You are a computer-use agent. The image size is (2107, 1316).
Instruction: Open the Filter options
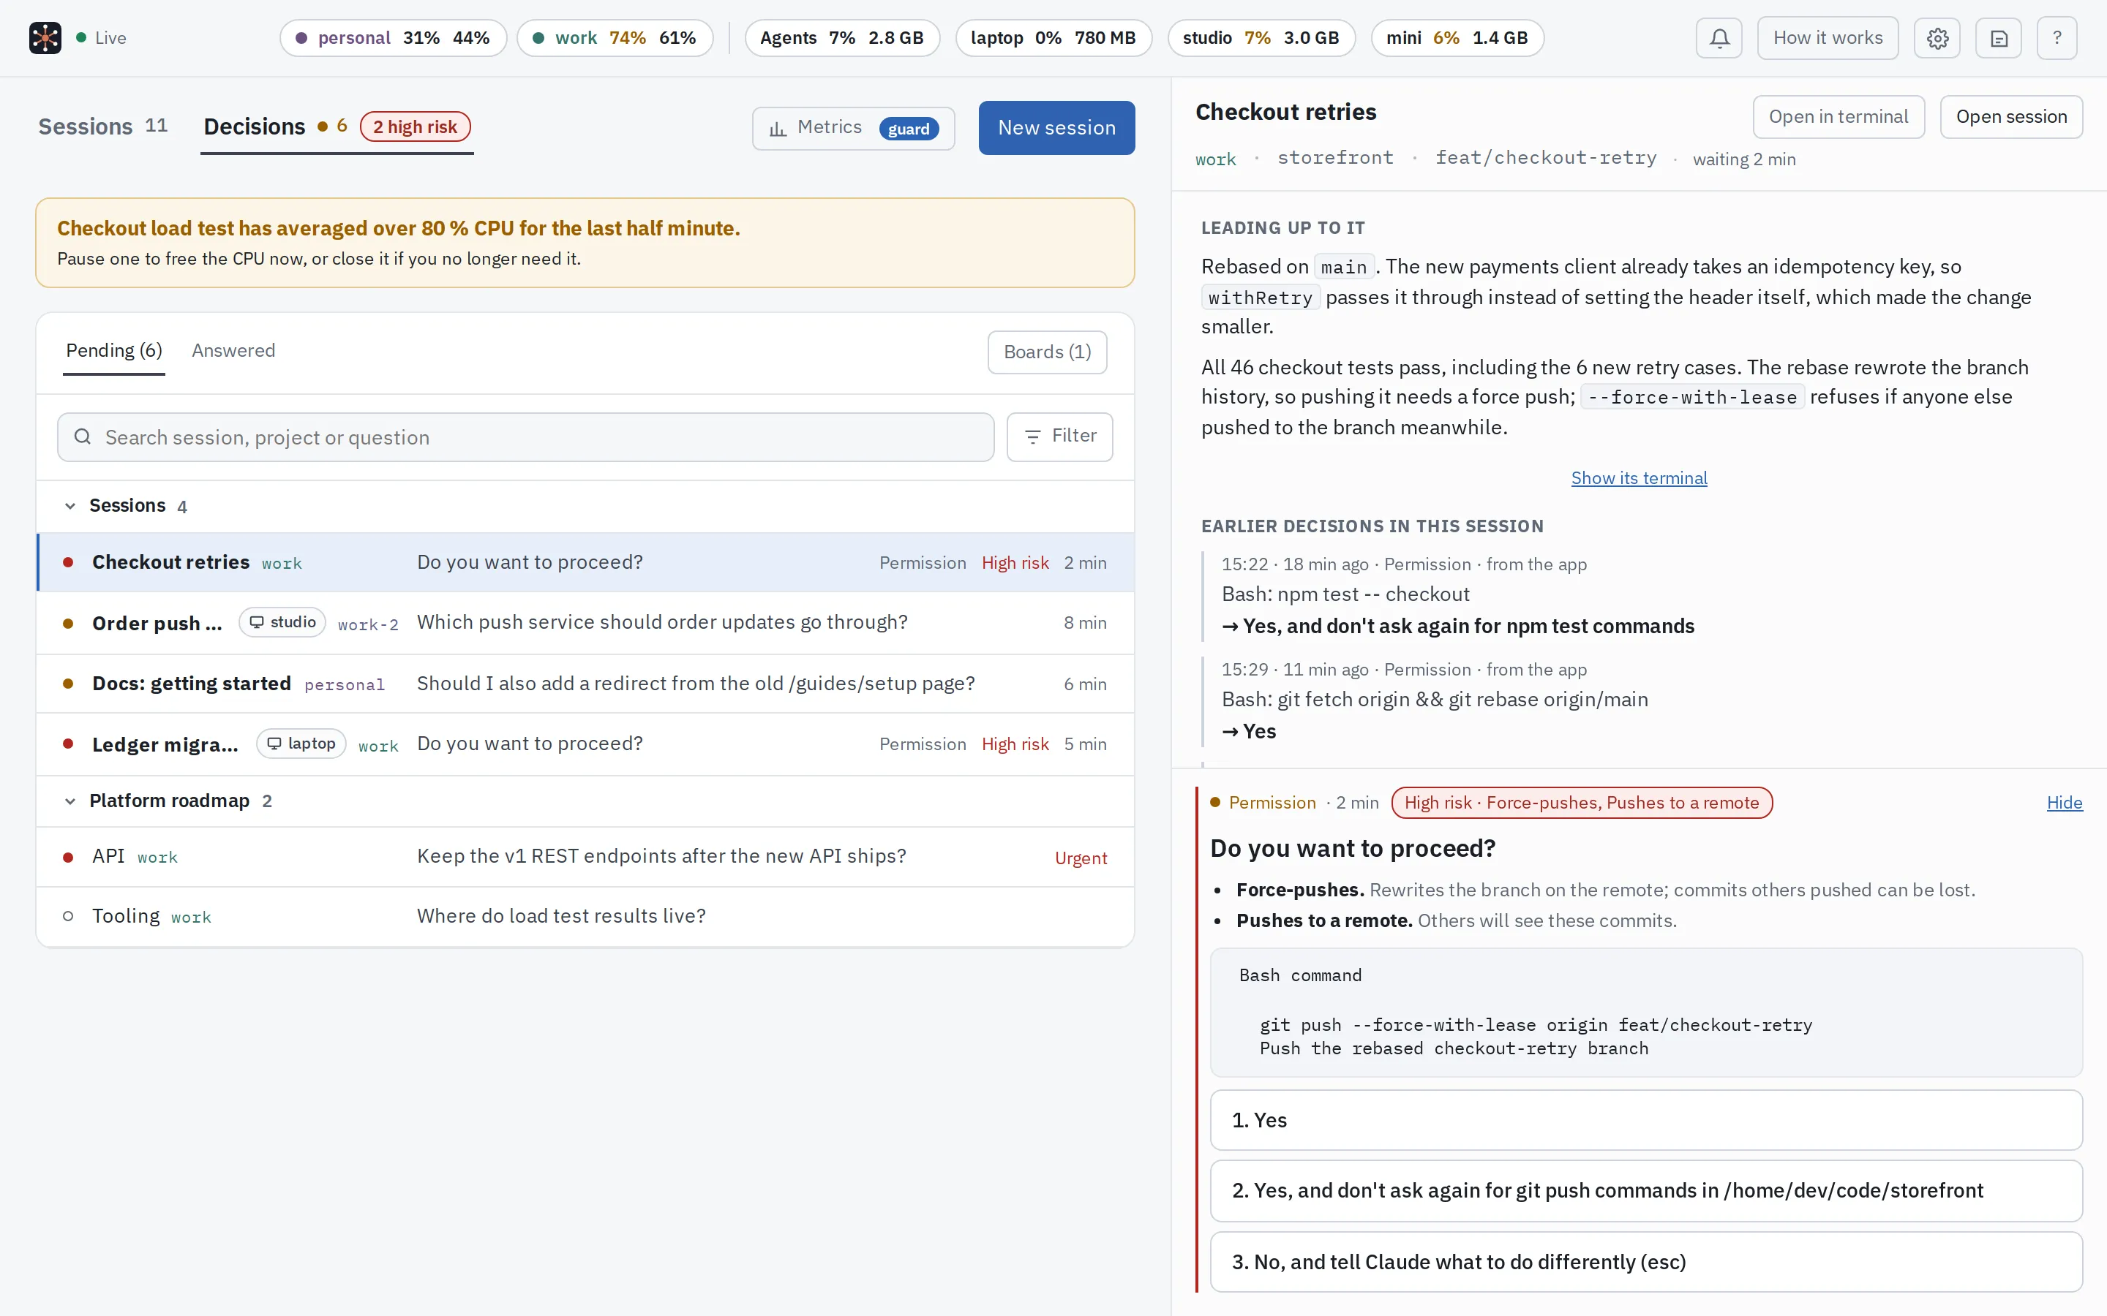[1059, 436]
